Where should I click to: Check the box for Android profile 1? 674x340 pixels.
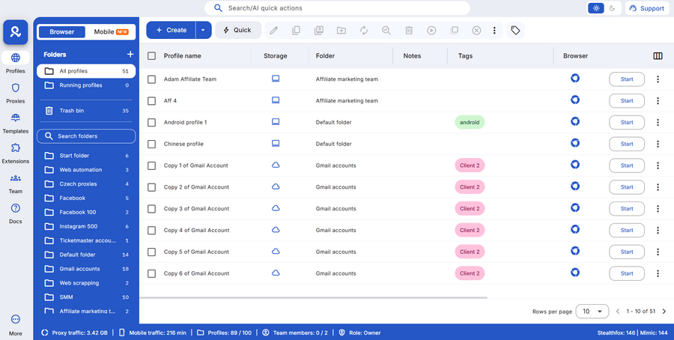(152, 122)
